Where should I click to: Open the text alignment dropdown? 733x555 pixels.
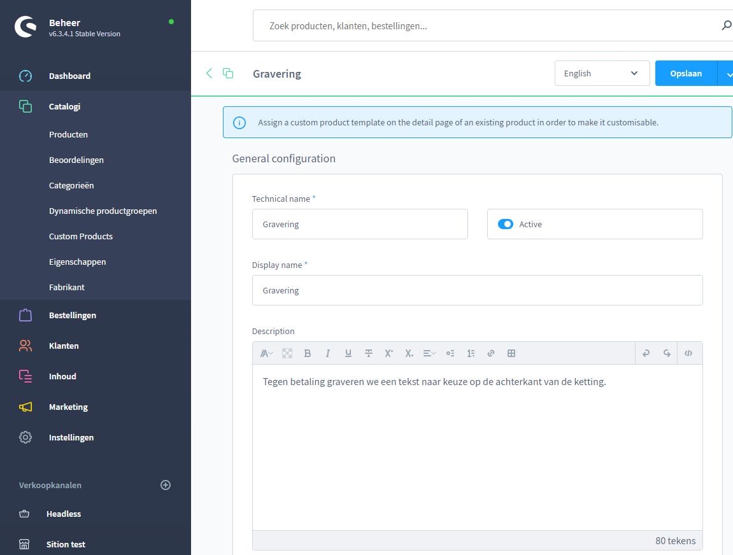[430, 353]
